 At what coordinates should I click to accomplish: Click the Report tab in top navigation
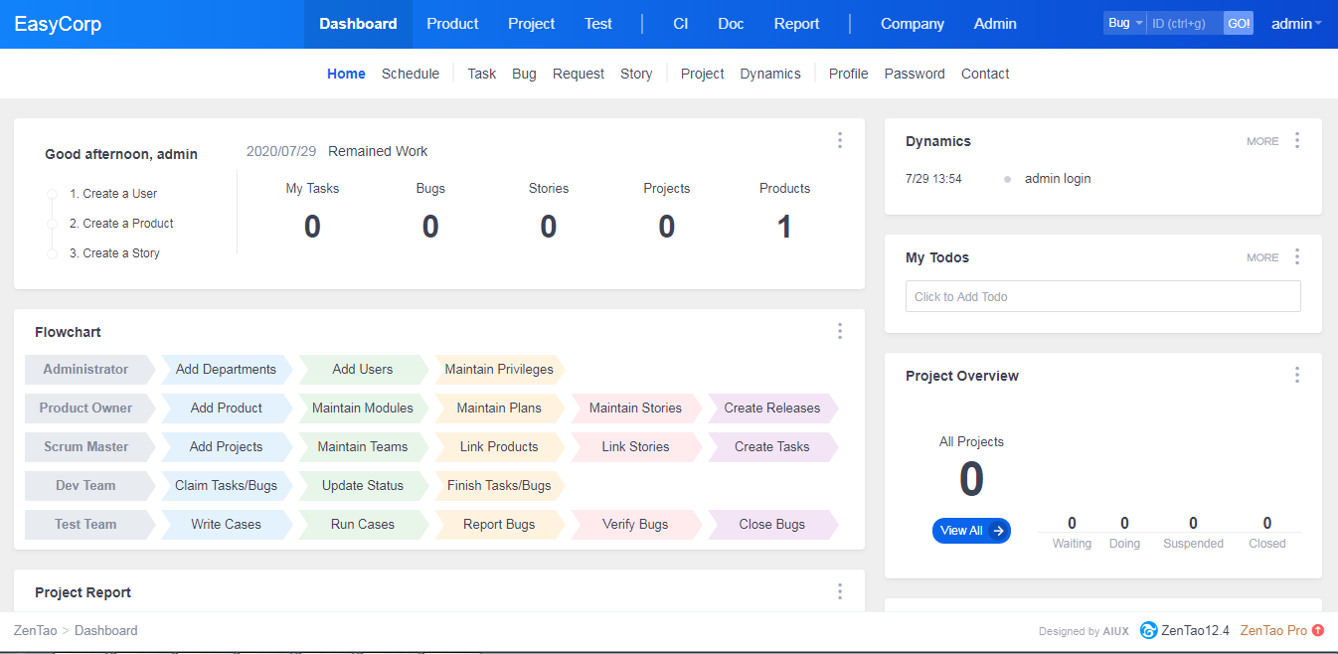[796, 24]
